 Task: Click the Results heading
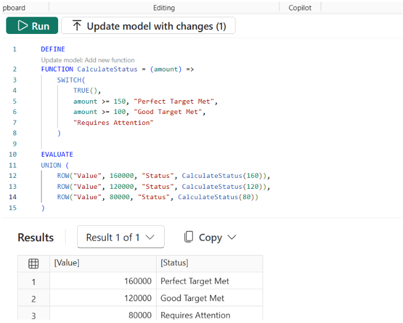(36, 237)
